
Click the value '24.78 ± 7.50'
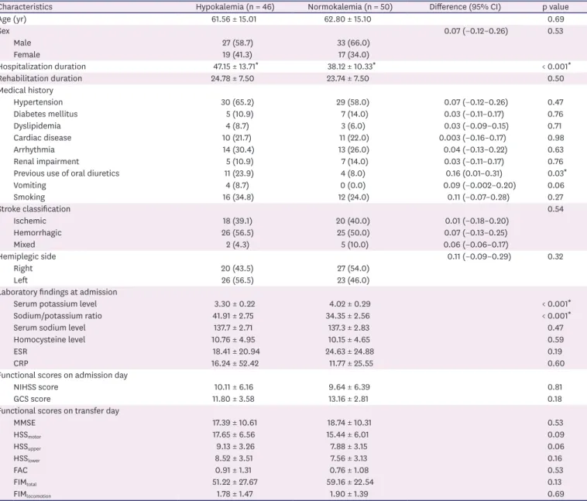pyautogui.click(x=232, y=78)
